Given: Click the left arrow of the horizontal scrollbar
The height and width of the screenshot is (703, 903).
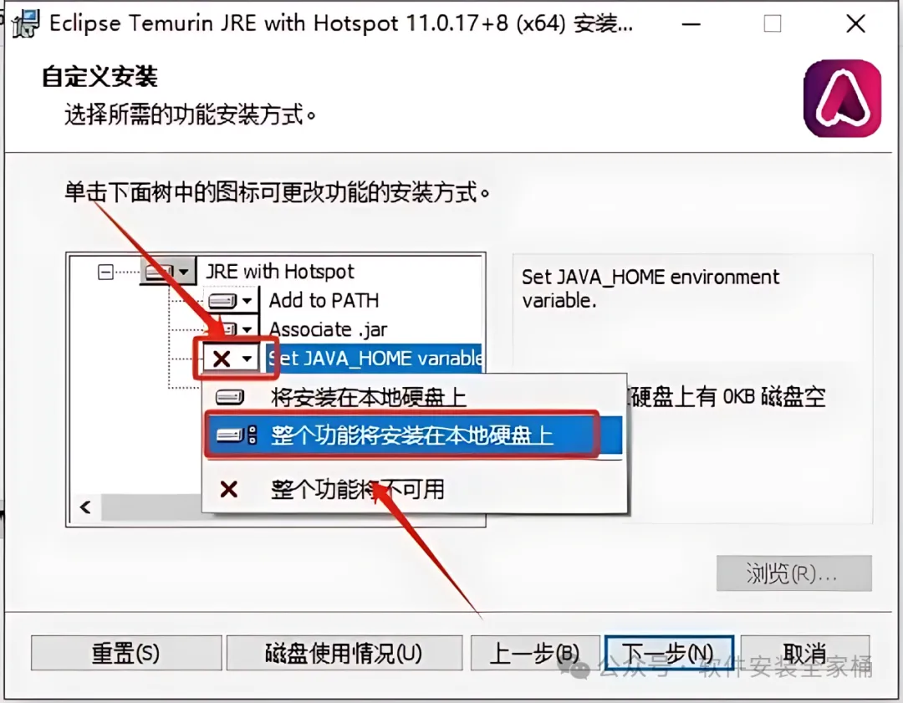Looking at the screenshot, I should (x=86, y=507).
